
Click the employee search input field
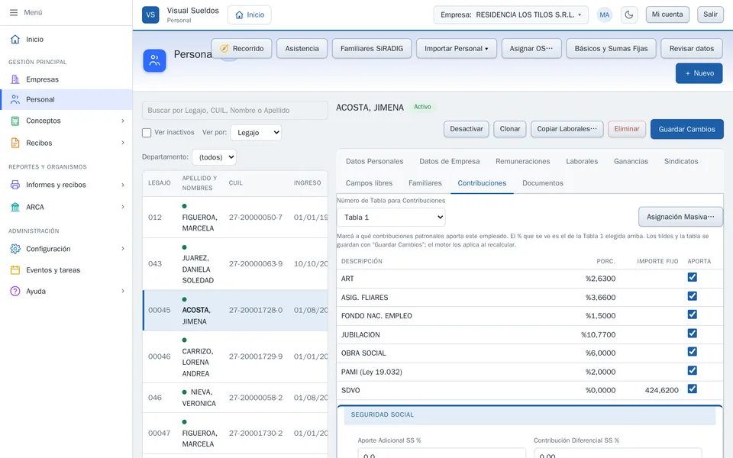(x=234, y=110)
